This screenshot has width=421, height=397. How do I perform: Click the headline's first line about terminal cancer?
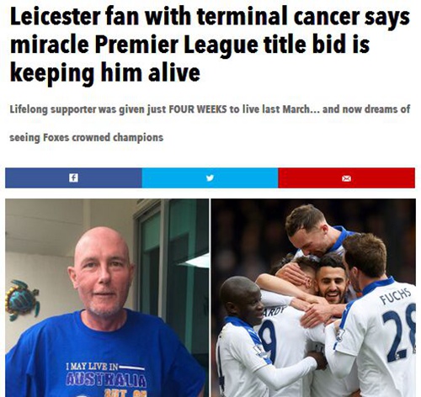click(210, 16)
